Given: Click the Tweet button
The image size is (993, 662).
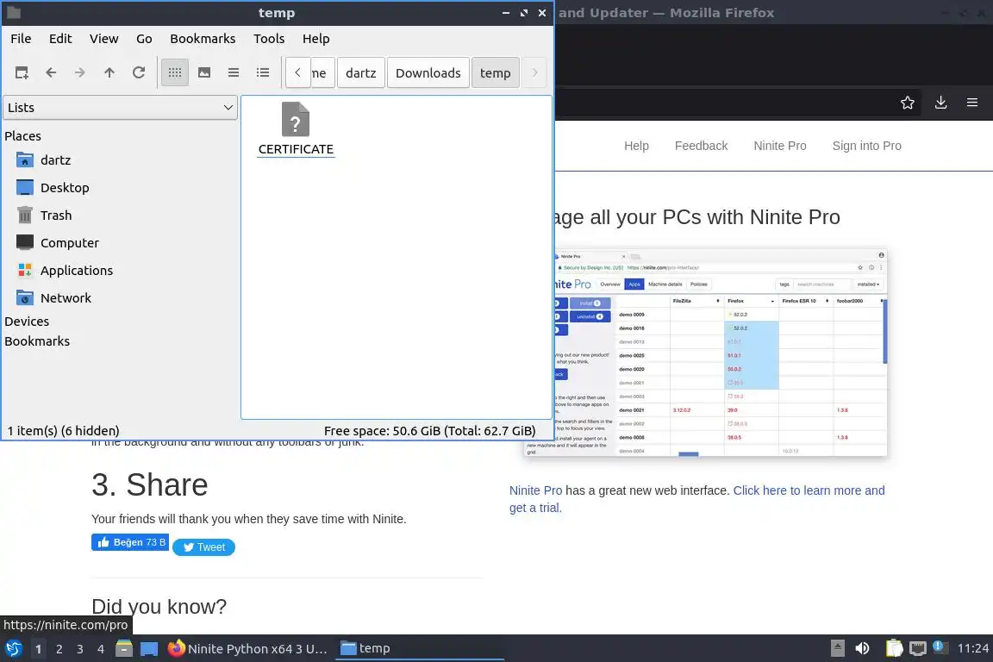Looking at the screenshot, I should (204, 547).
